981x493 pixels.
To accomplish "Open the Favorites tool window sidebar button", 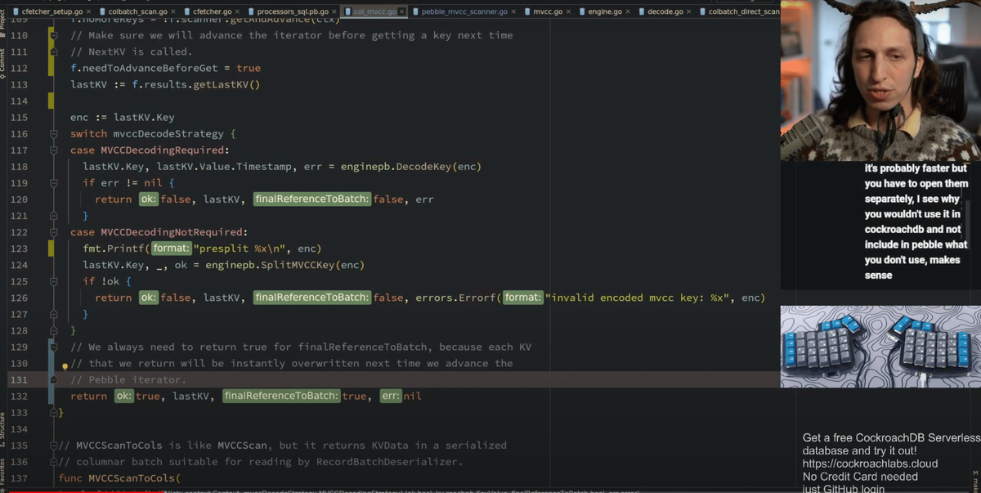I will coord(3,472).
